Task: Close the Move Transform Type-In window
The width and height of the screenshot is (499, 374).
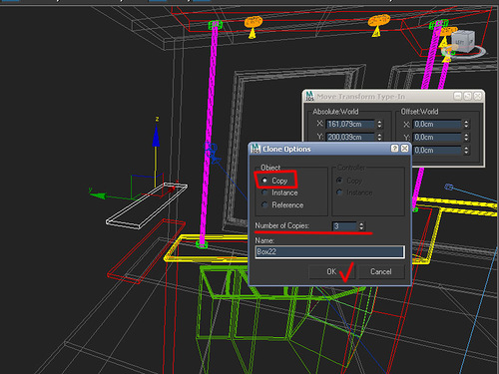Action: [x=477, y=96]
